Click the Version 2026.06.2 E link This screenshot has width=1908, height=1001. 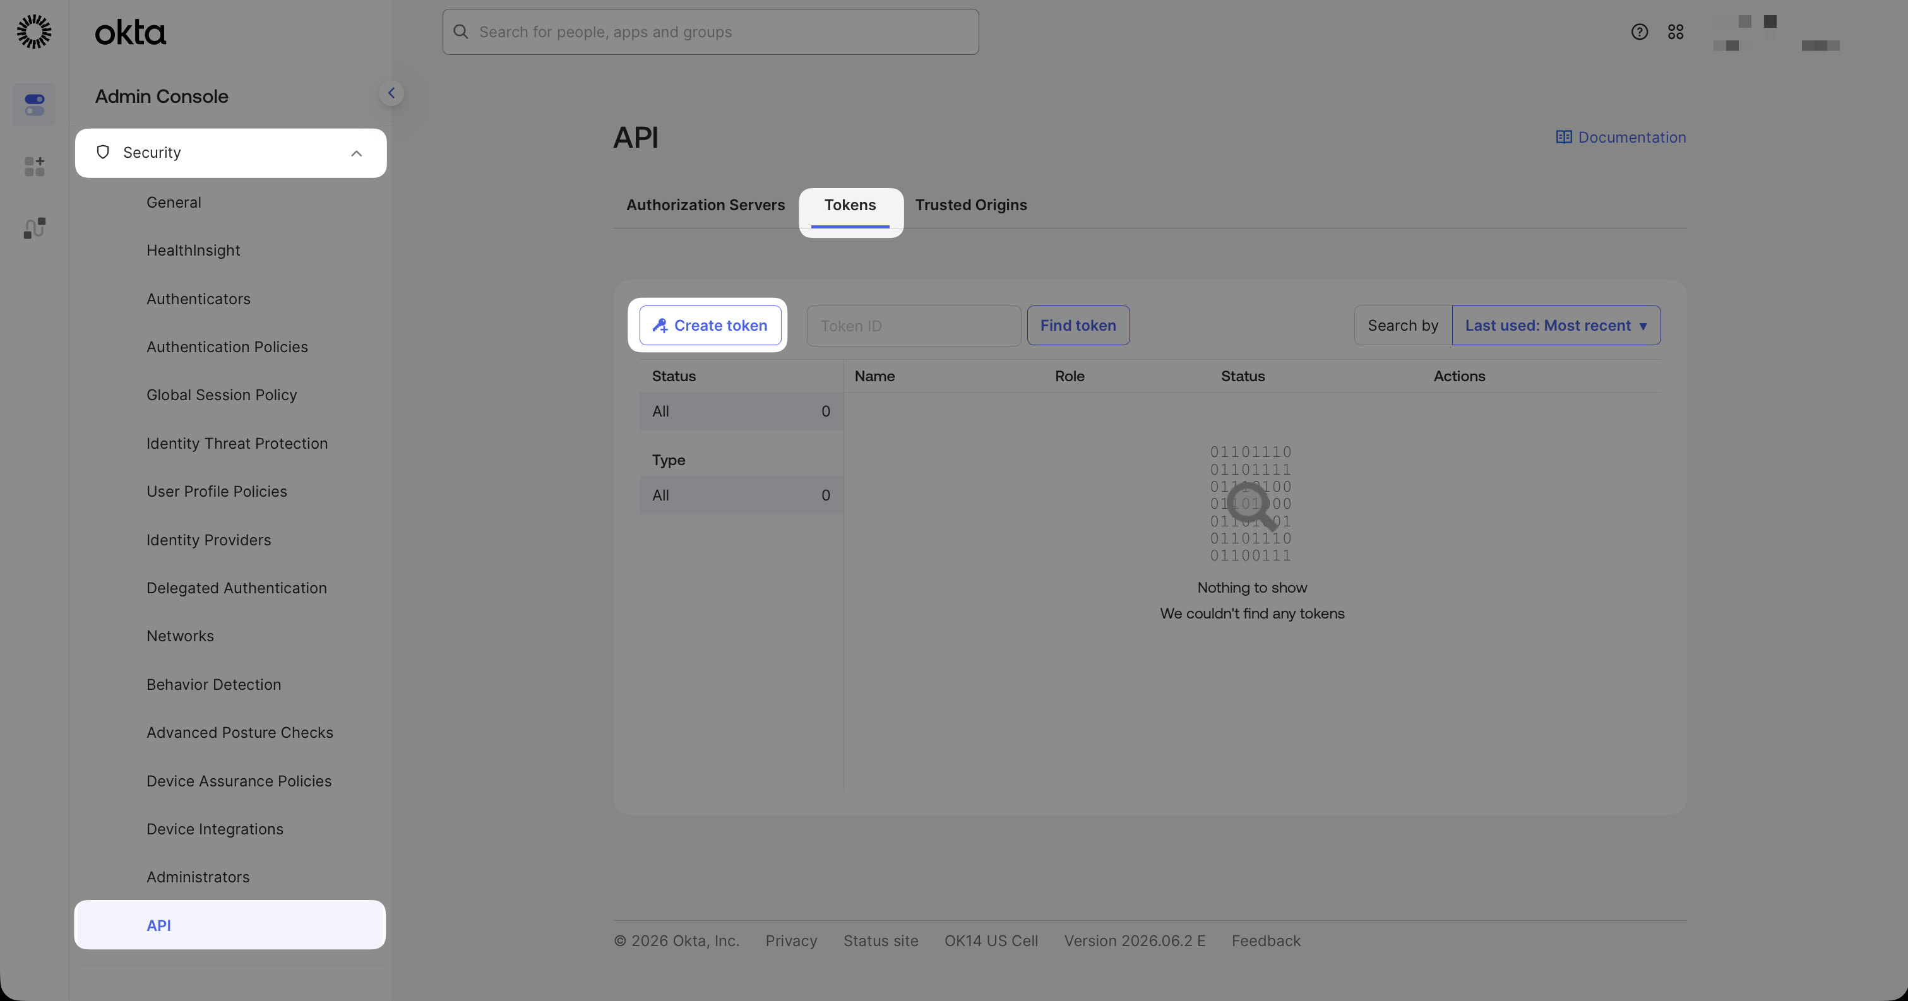pyautogui.click(x=1135, y=941)
